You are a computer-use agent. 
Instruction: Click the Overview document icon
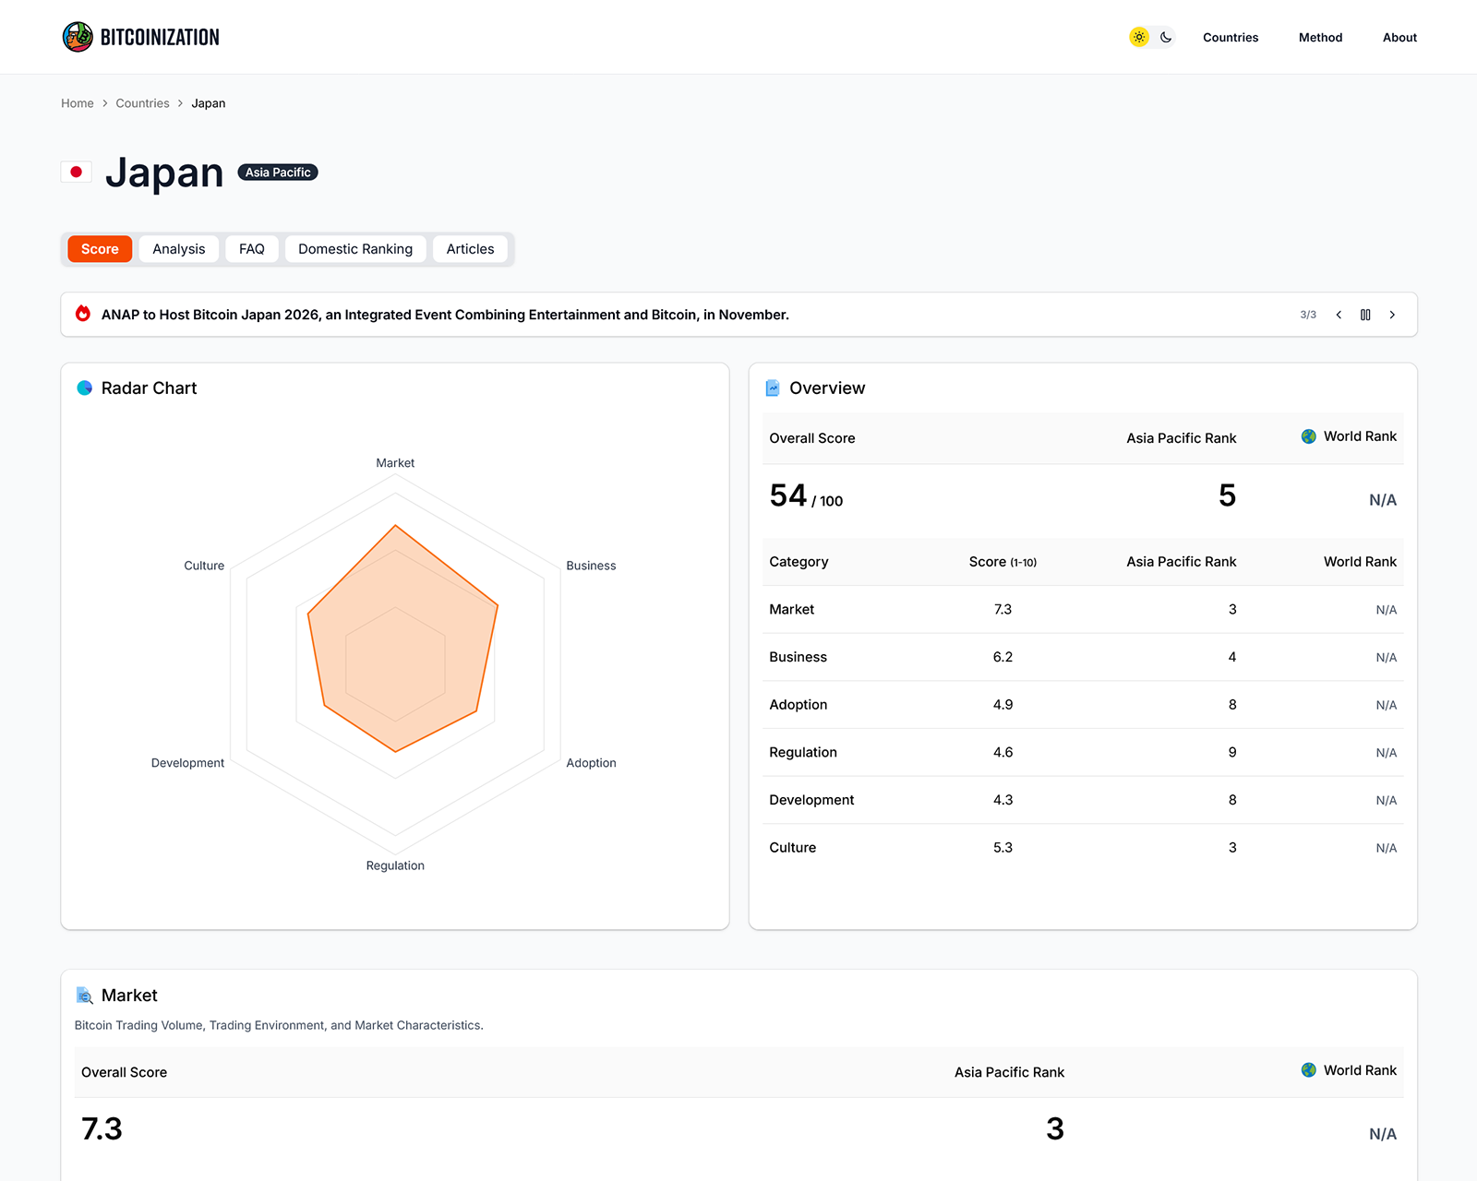(773, 388)
